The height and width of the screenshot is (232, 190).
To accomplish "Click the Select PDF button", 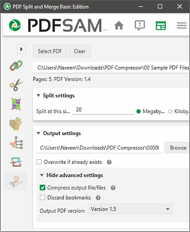I will pos(50,51).
